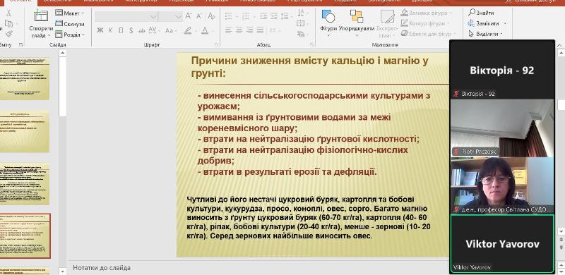565x275 pixels.
Task: Click slide title Причини зниження вмісту
Action: click(x=309, y=67)
